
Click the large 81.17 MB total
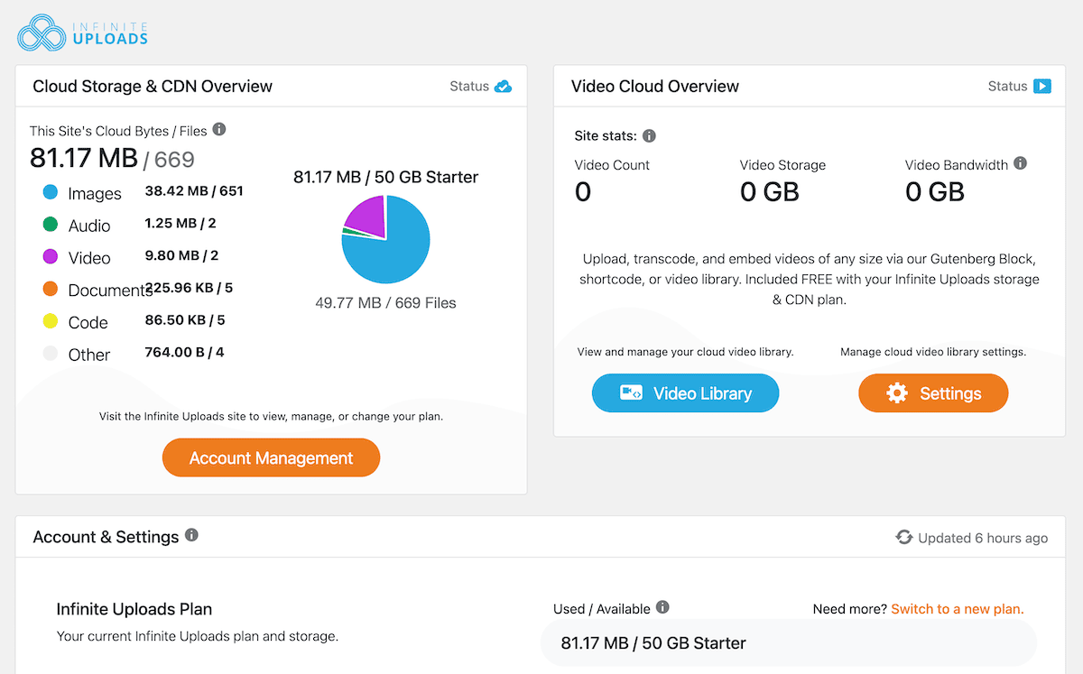(84, 158)
